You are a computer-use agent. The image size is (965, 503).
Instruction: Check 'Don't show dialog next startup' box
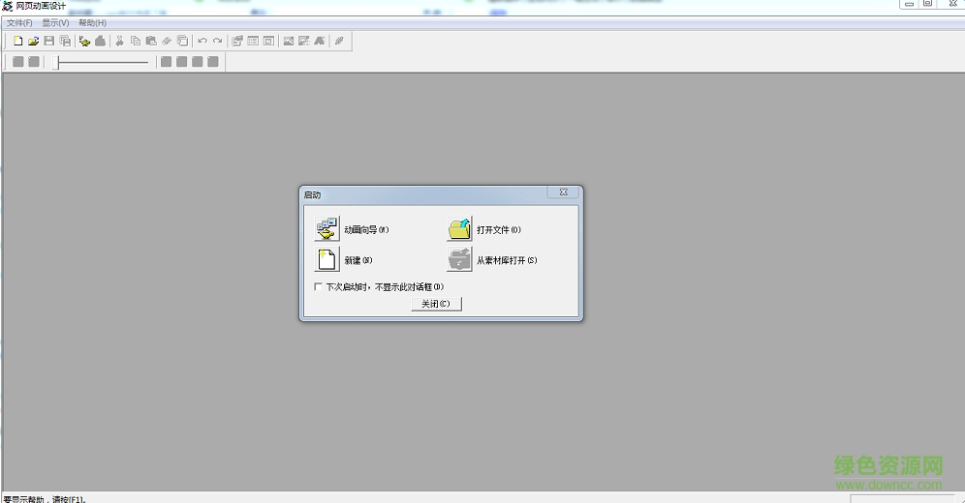coord(318,286)
